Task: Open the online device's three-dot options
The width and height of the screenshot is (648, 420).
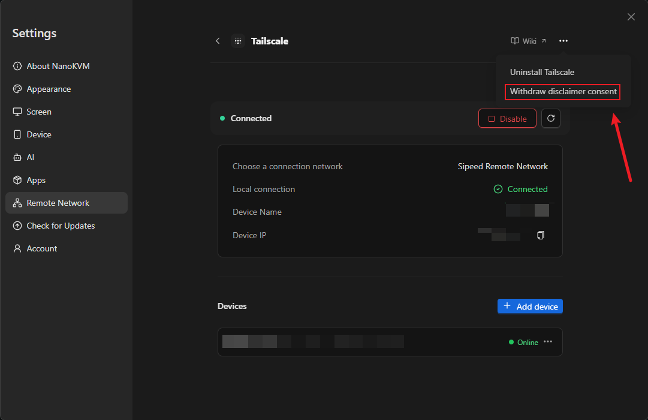Action: click(x=548, y=342)
